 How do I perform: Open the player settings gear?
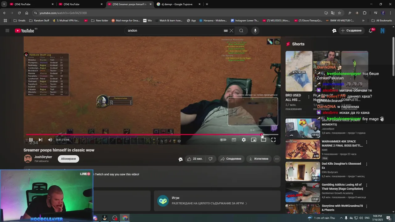(x=244, y=140)
